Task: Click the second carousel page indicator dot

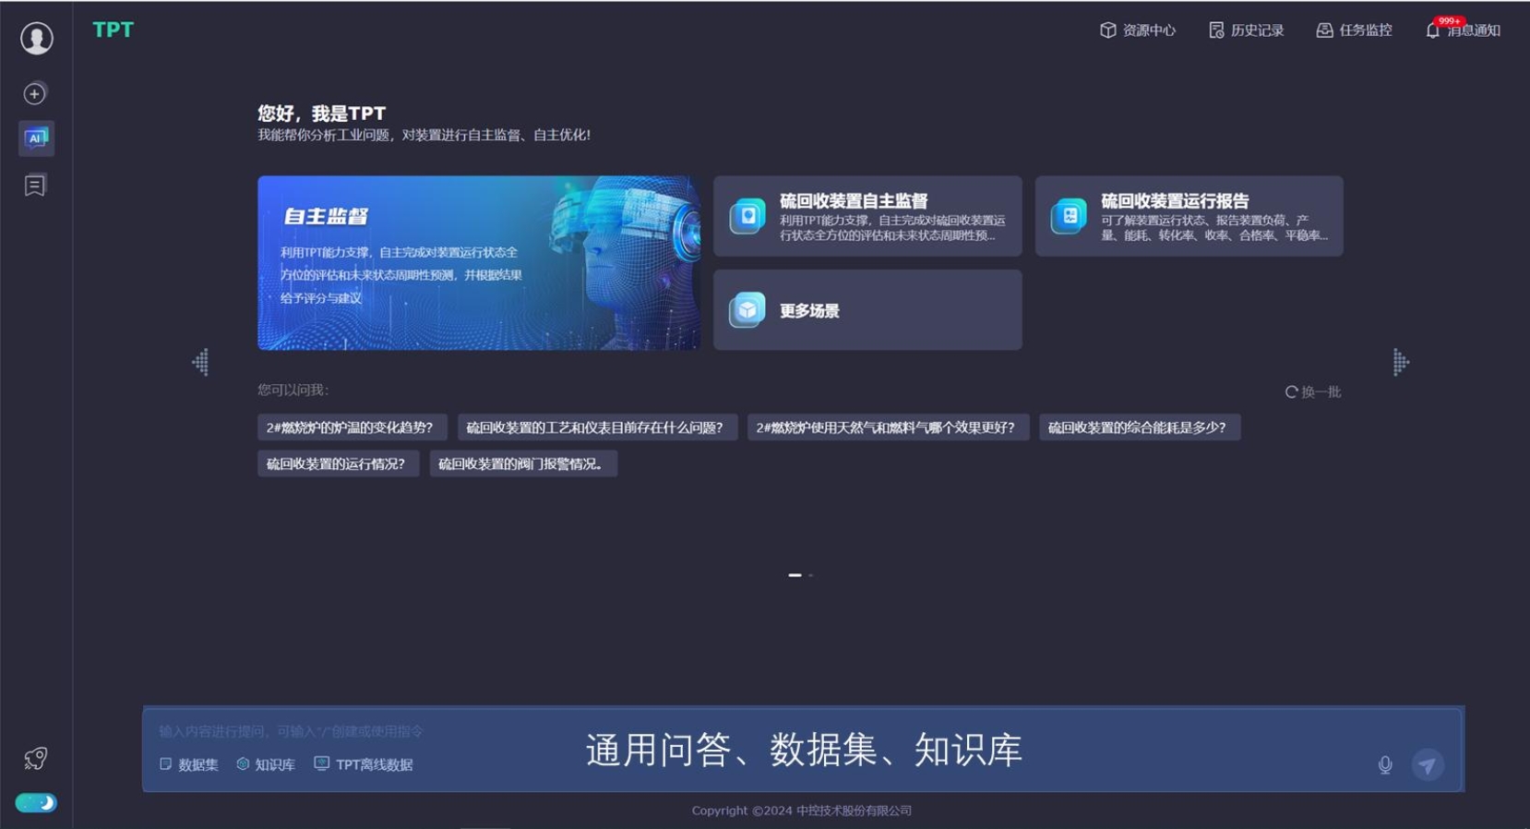Action: (x=810, y=575)
